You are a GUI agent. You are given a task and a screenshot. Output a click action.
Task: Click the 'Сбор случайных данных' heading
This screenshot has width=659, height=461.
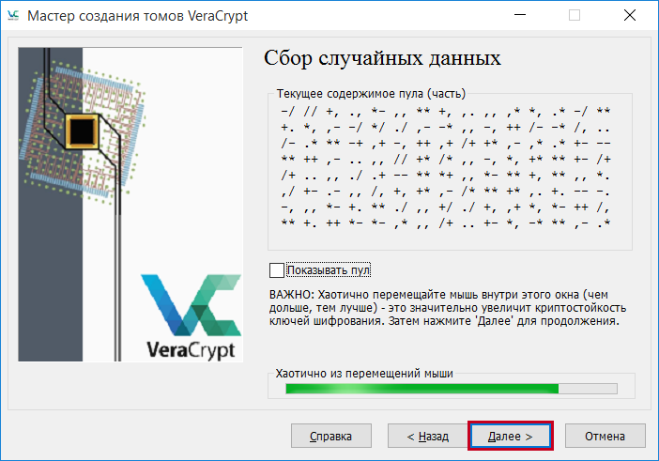382,57
